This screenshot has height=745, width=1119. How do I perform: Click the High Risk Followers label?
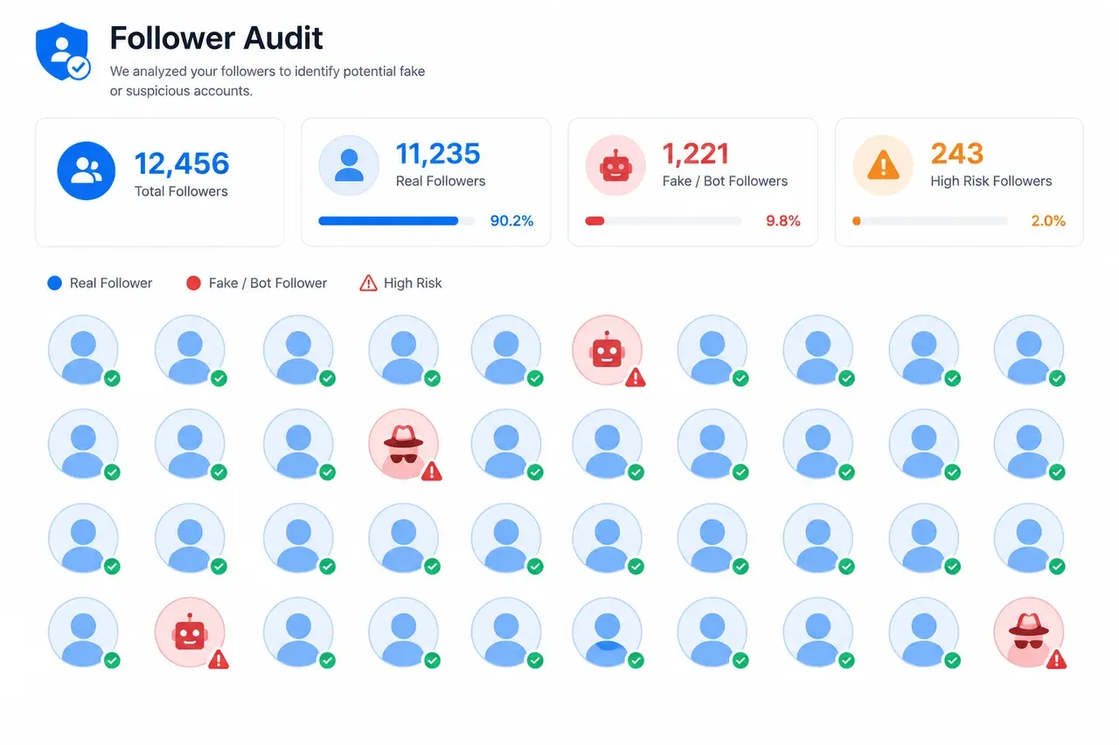[991, 182]
